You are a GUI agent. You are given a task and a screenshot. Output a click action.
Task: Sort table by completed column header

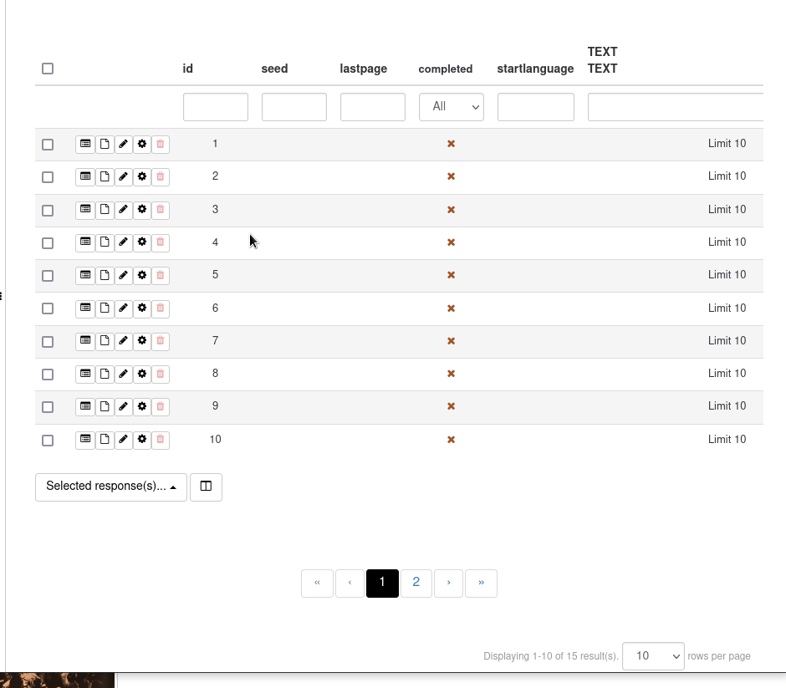(x=446, y=69)
